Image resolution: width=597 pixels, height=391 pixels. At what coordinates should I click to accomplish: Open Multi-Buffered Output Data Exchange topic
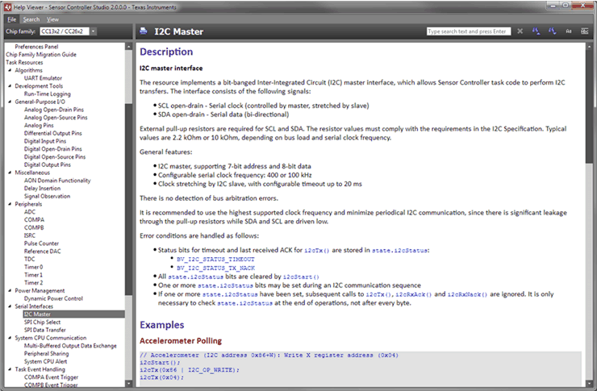[70, 346]
